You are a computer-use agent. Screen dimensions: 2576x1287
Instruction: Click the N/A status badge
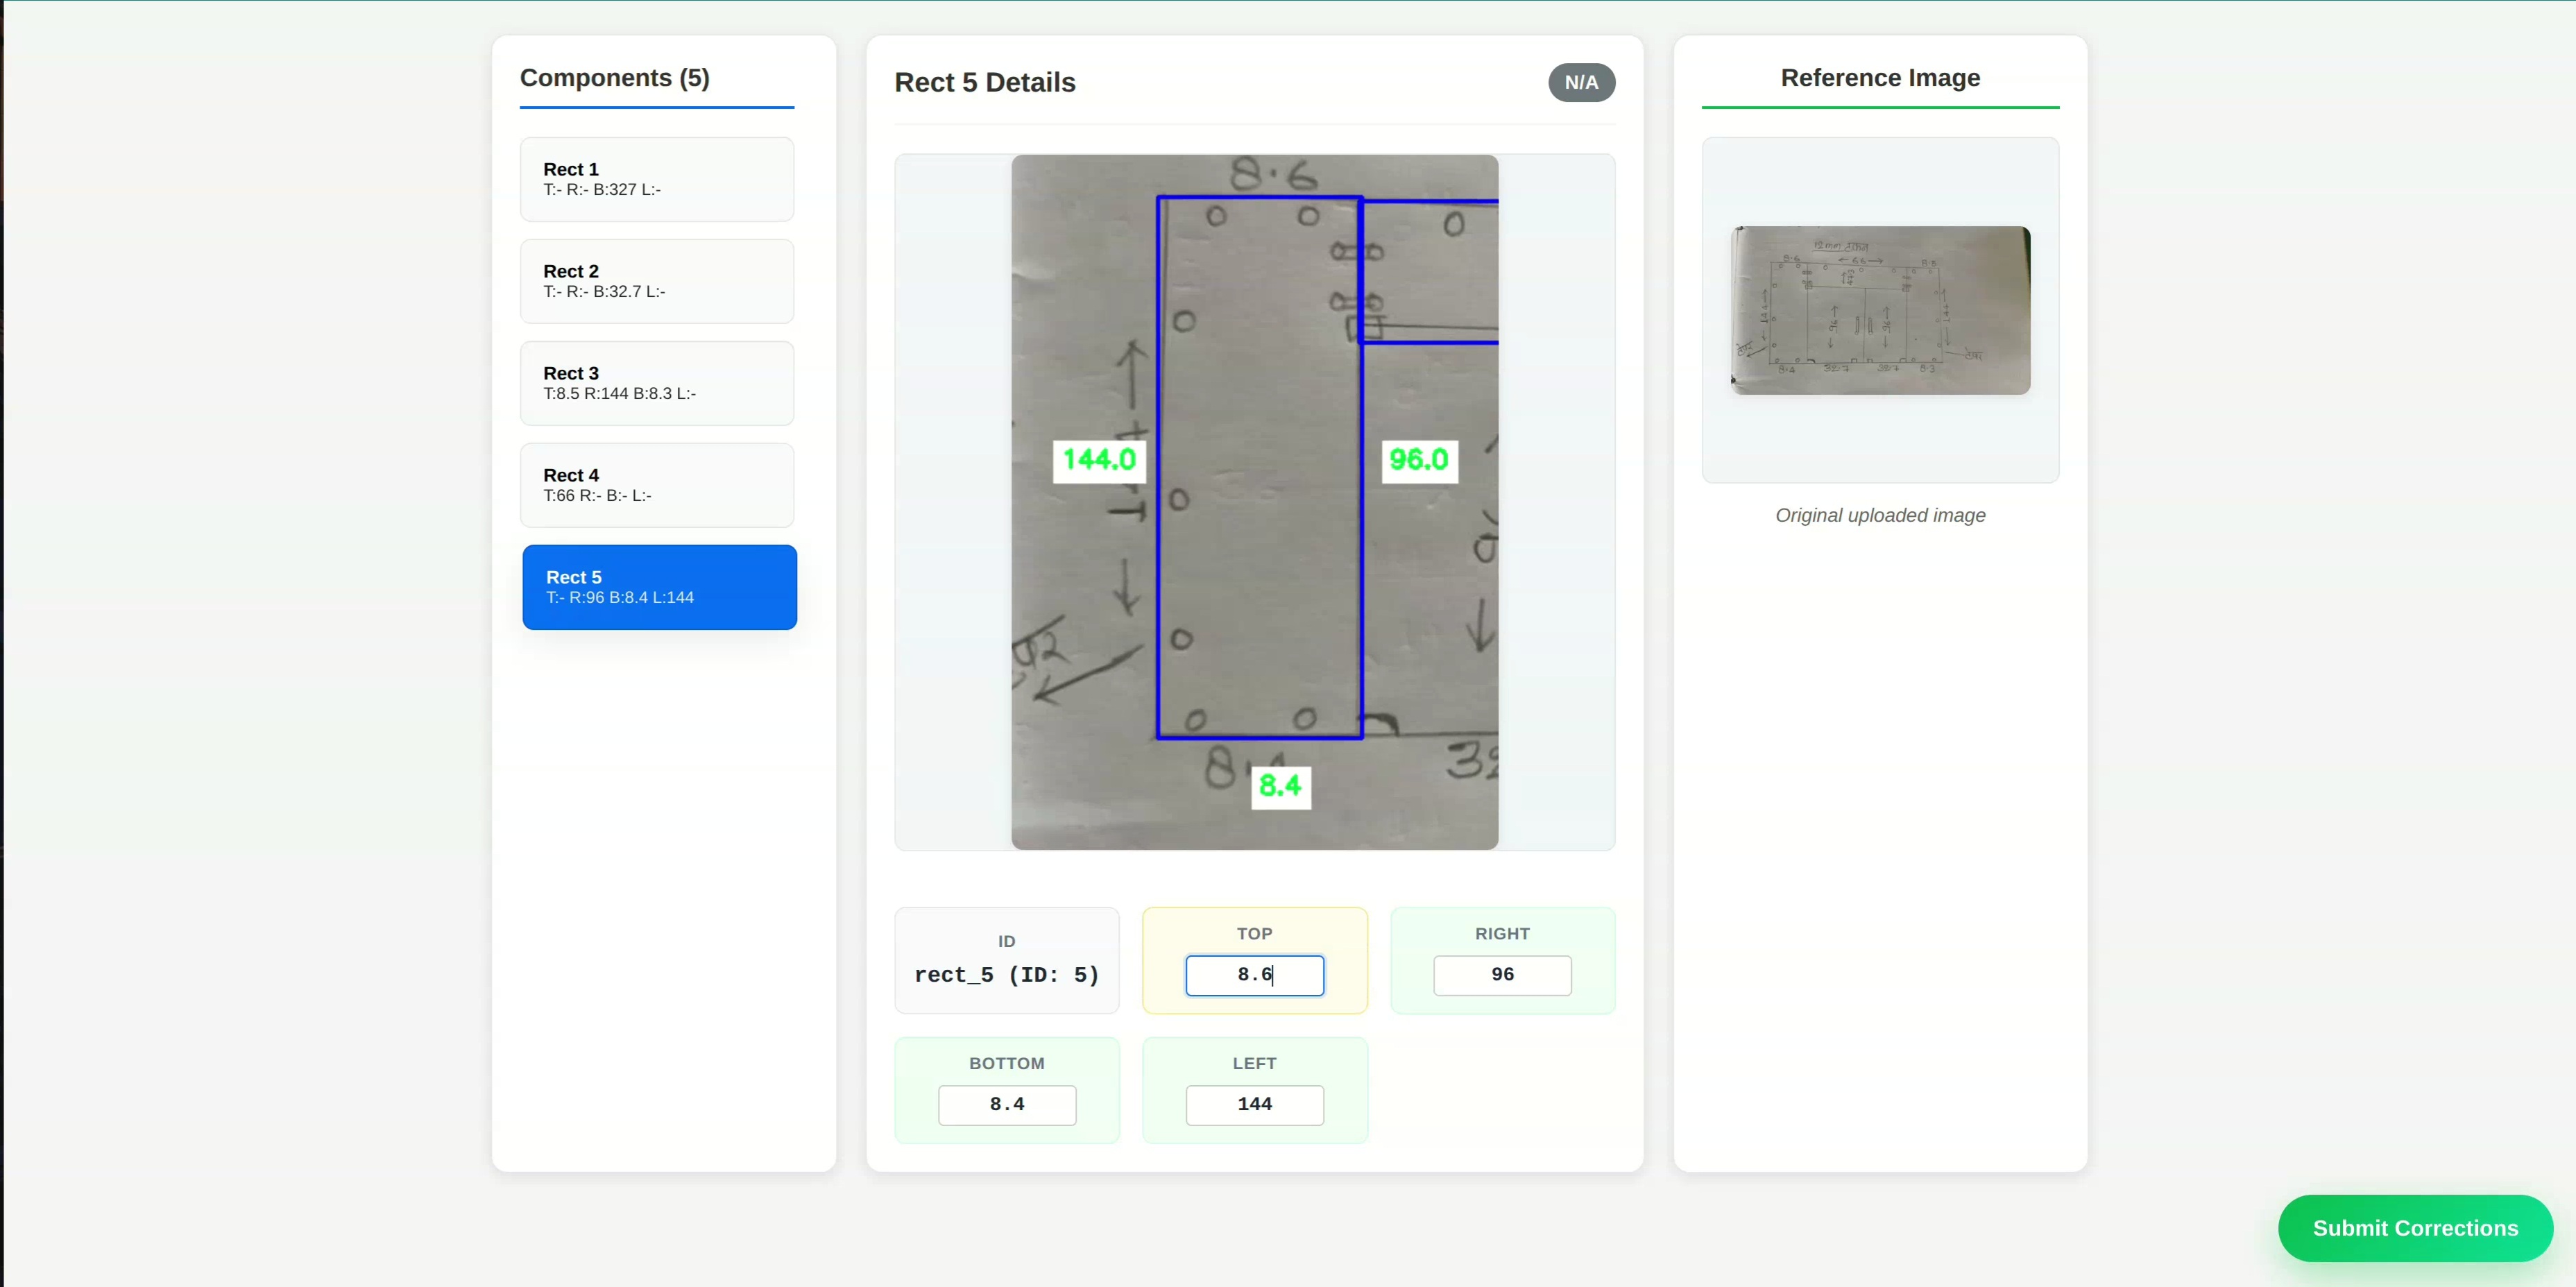click(x=1580, y=82)
